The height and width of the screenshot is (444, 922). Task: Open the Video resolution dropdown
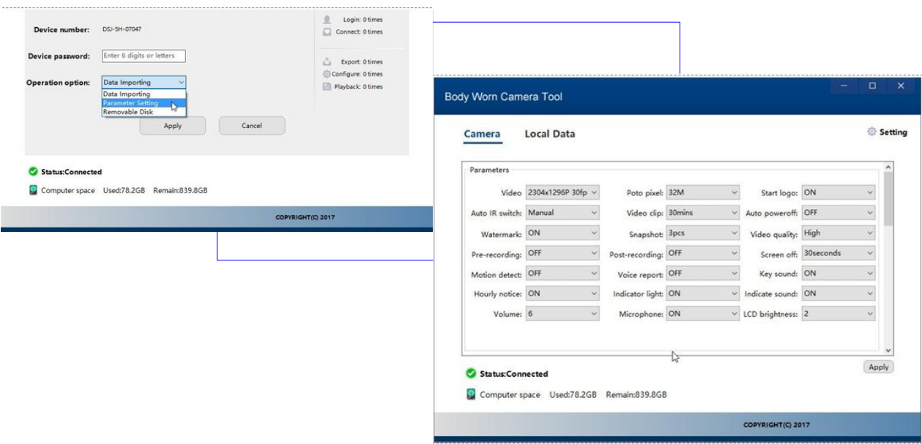pyautogui.click(x=562, y=193)
